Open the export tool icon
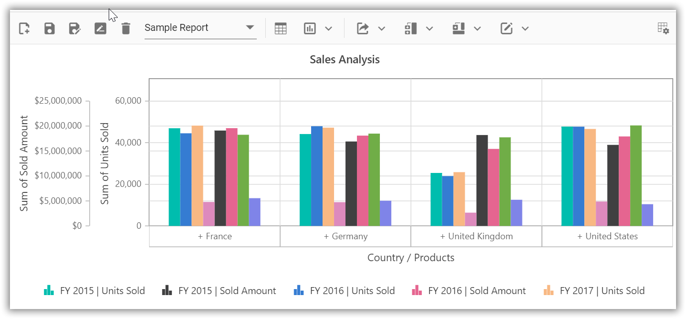The width and height of the screenshot is (686, 319). pos(363,28)
